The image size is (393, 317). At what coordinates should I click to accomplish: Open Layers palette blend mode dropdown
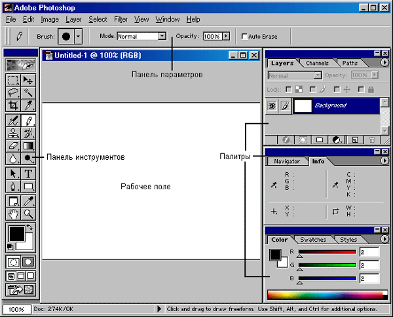[318, 75]
